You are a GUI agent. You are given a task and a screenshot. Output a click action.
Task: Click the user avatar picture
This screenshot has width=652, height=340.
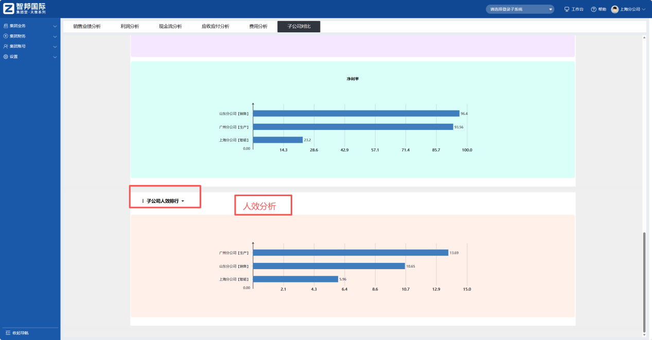[614, 9]
